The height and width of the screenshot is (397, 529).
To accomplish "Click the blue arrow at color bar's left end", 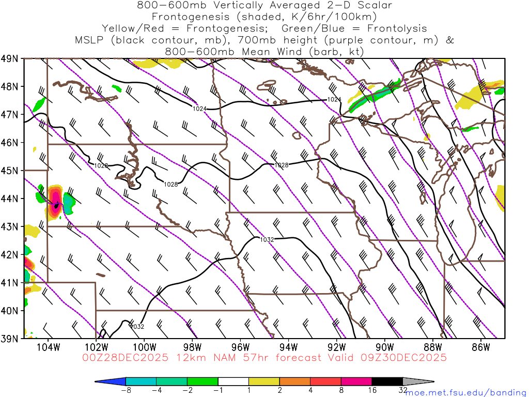I will (112, 381).
